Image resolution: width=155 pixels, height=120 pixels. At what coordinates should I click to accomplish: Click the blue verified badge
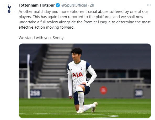point(58,5)
